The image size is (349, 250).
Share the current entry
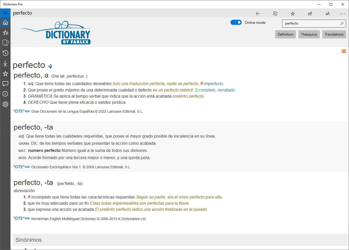310,13
